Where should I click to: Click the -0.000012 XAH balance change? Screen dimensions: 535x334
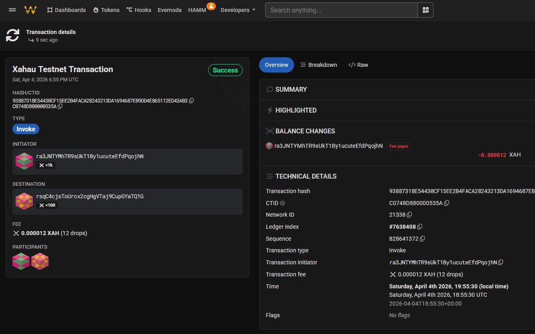coord(499,155)
